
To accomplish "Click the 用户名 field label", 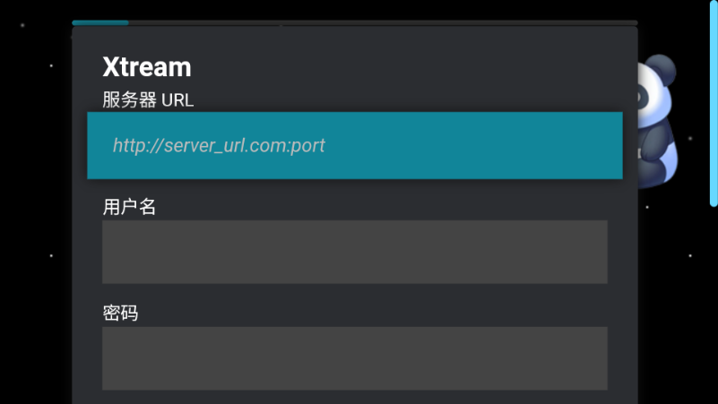I will click(130, 207).
